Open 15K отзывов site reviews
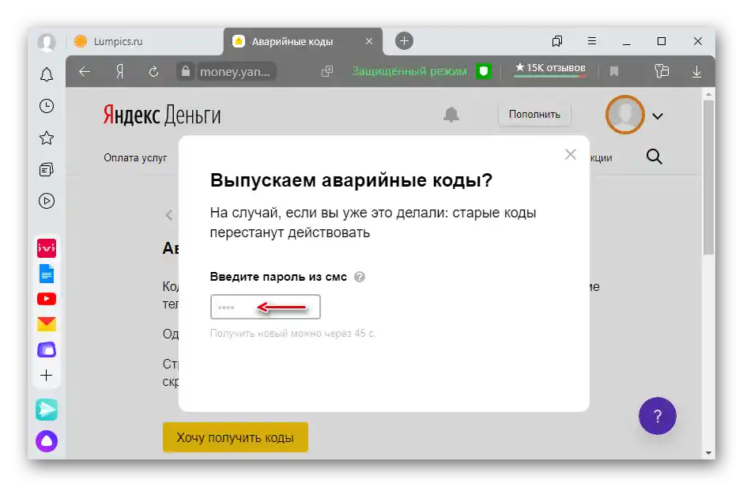This screenshot has width=743, height=495. pyautogui.click(x=550, y=68)
